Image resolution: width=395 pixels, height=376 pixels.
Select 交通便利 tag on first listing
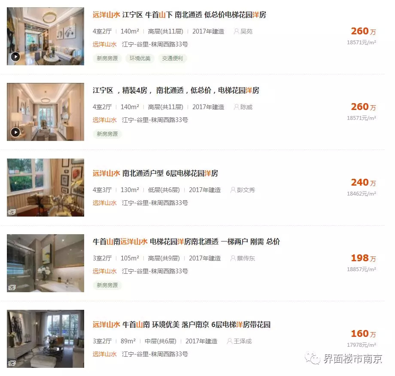click(x=172, y=58)
